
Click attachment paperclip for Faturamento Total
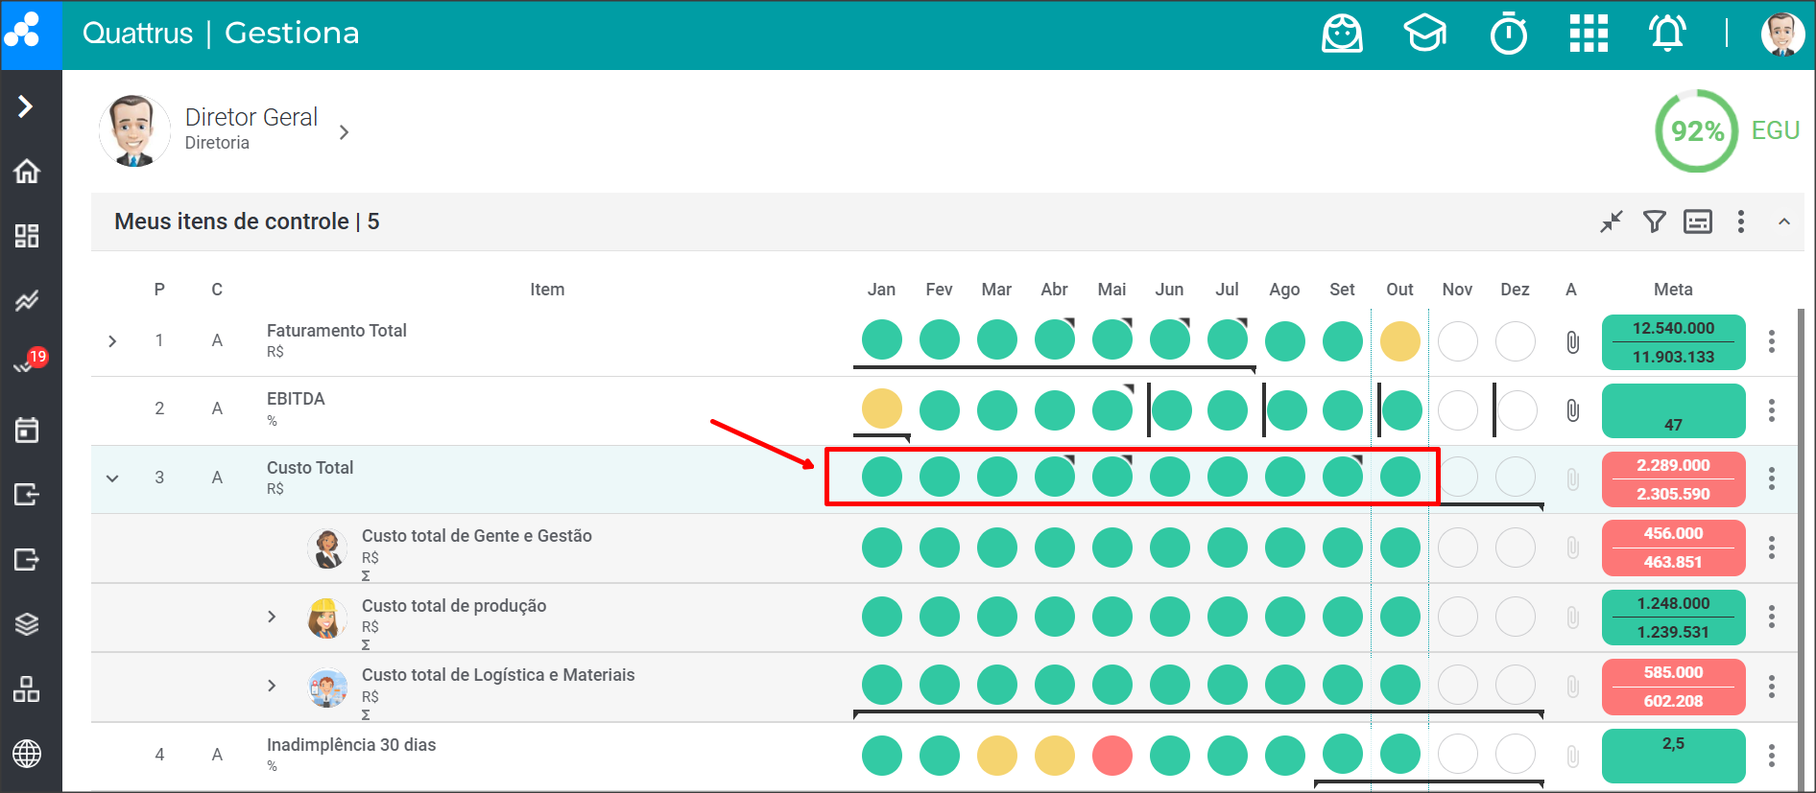click(1572, 342)
